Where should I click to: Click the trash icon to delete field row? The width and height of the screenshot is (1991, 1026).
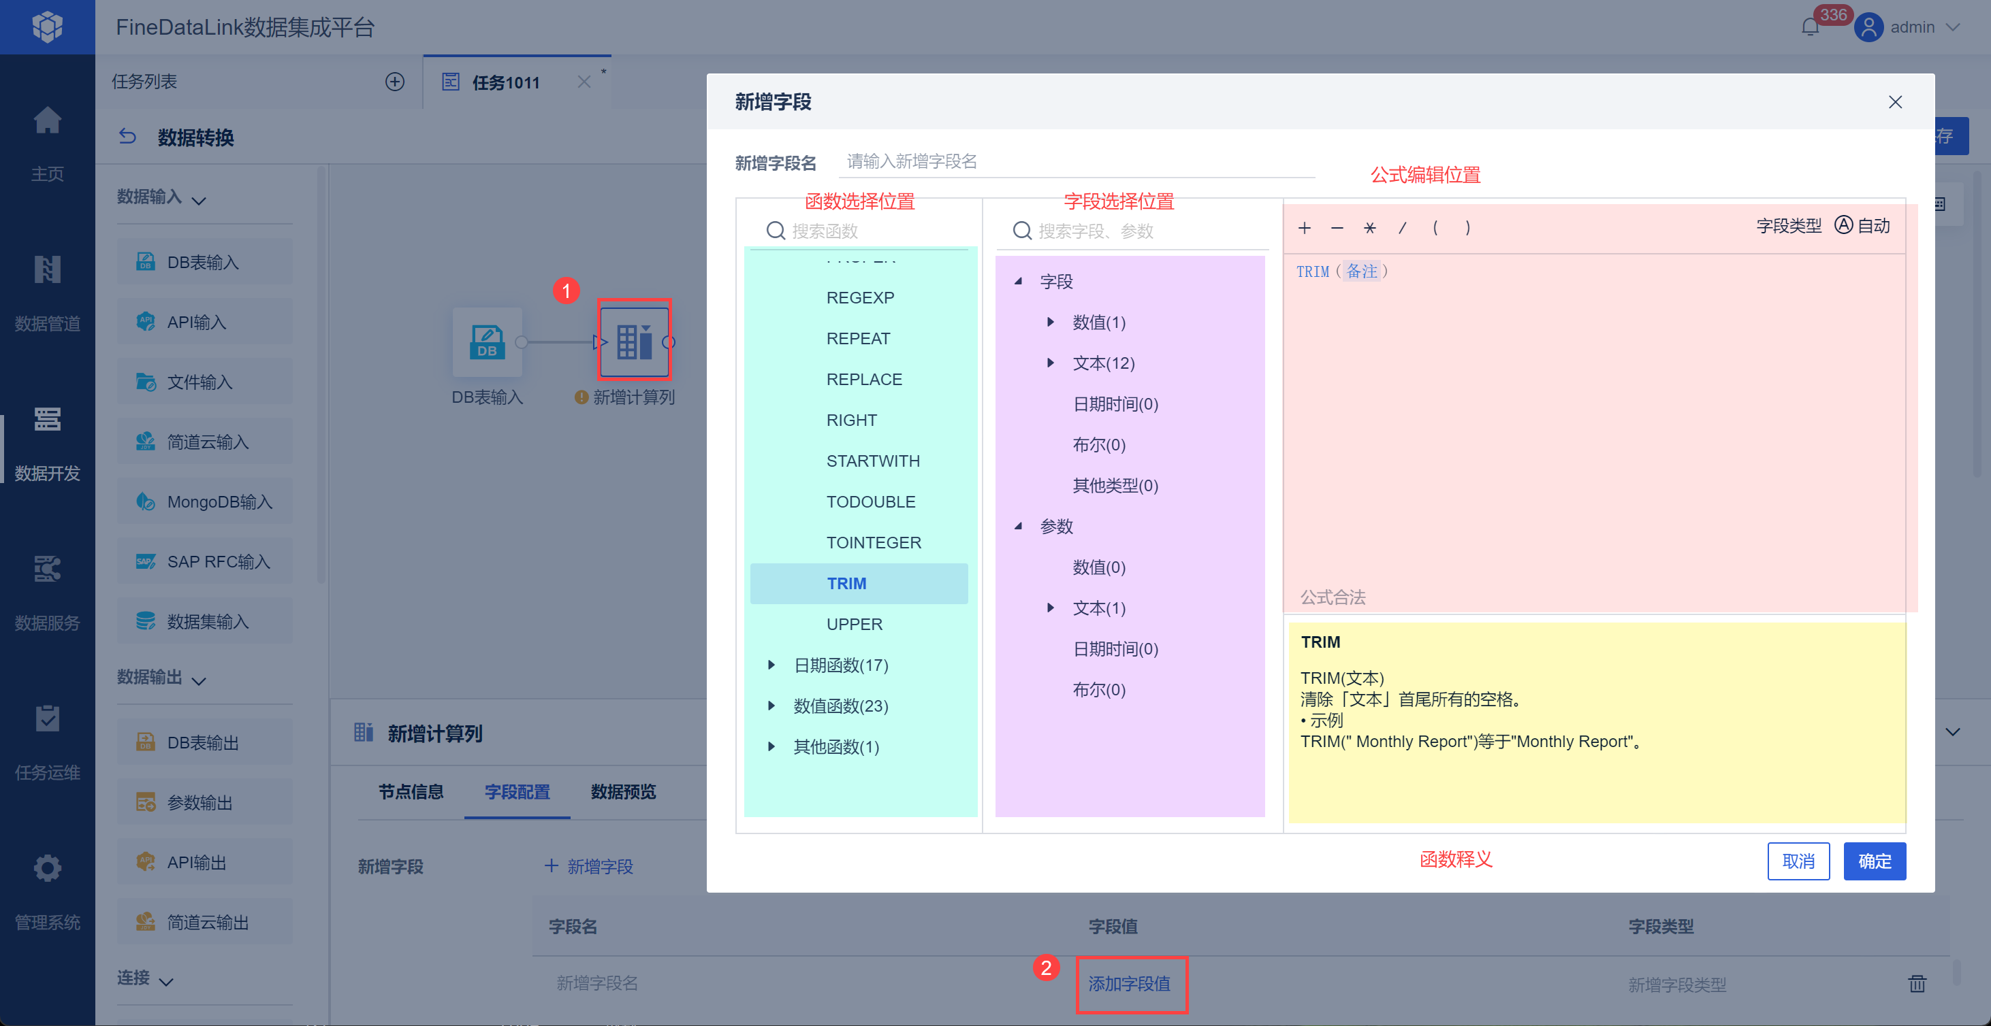click(x=1917, y=984)
